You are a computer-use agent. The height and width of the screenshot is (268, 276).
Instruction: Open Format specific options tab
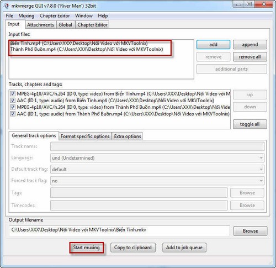(x=85, y=136)
